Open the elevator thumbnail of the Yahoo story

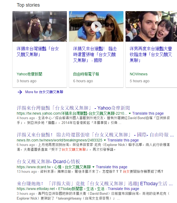pyautogui.click(x=40, y=27)
